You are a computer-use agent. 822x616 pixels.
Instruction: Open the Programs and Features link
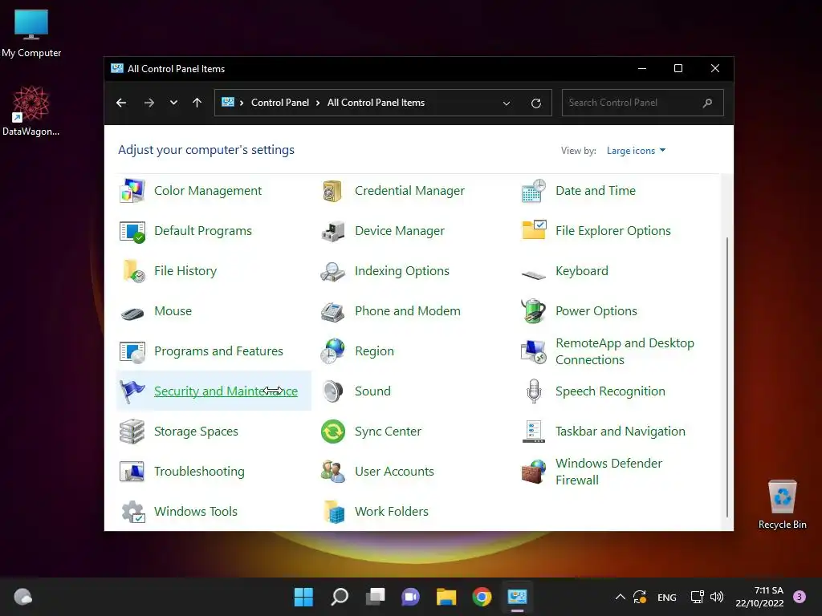218,351
